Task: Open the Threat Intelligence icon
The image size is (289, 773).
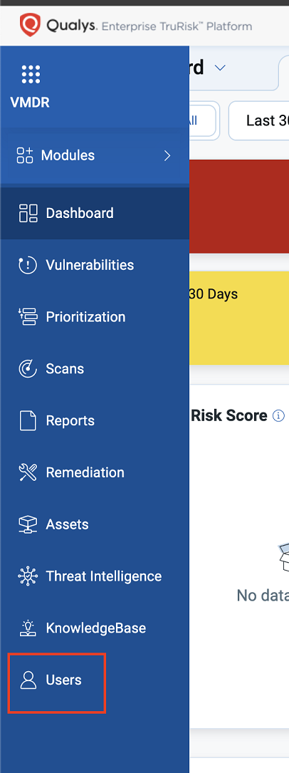Action: pos(28,576)
